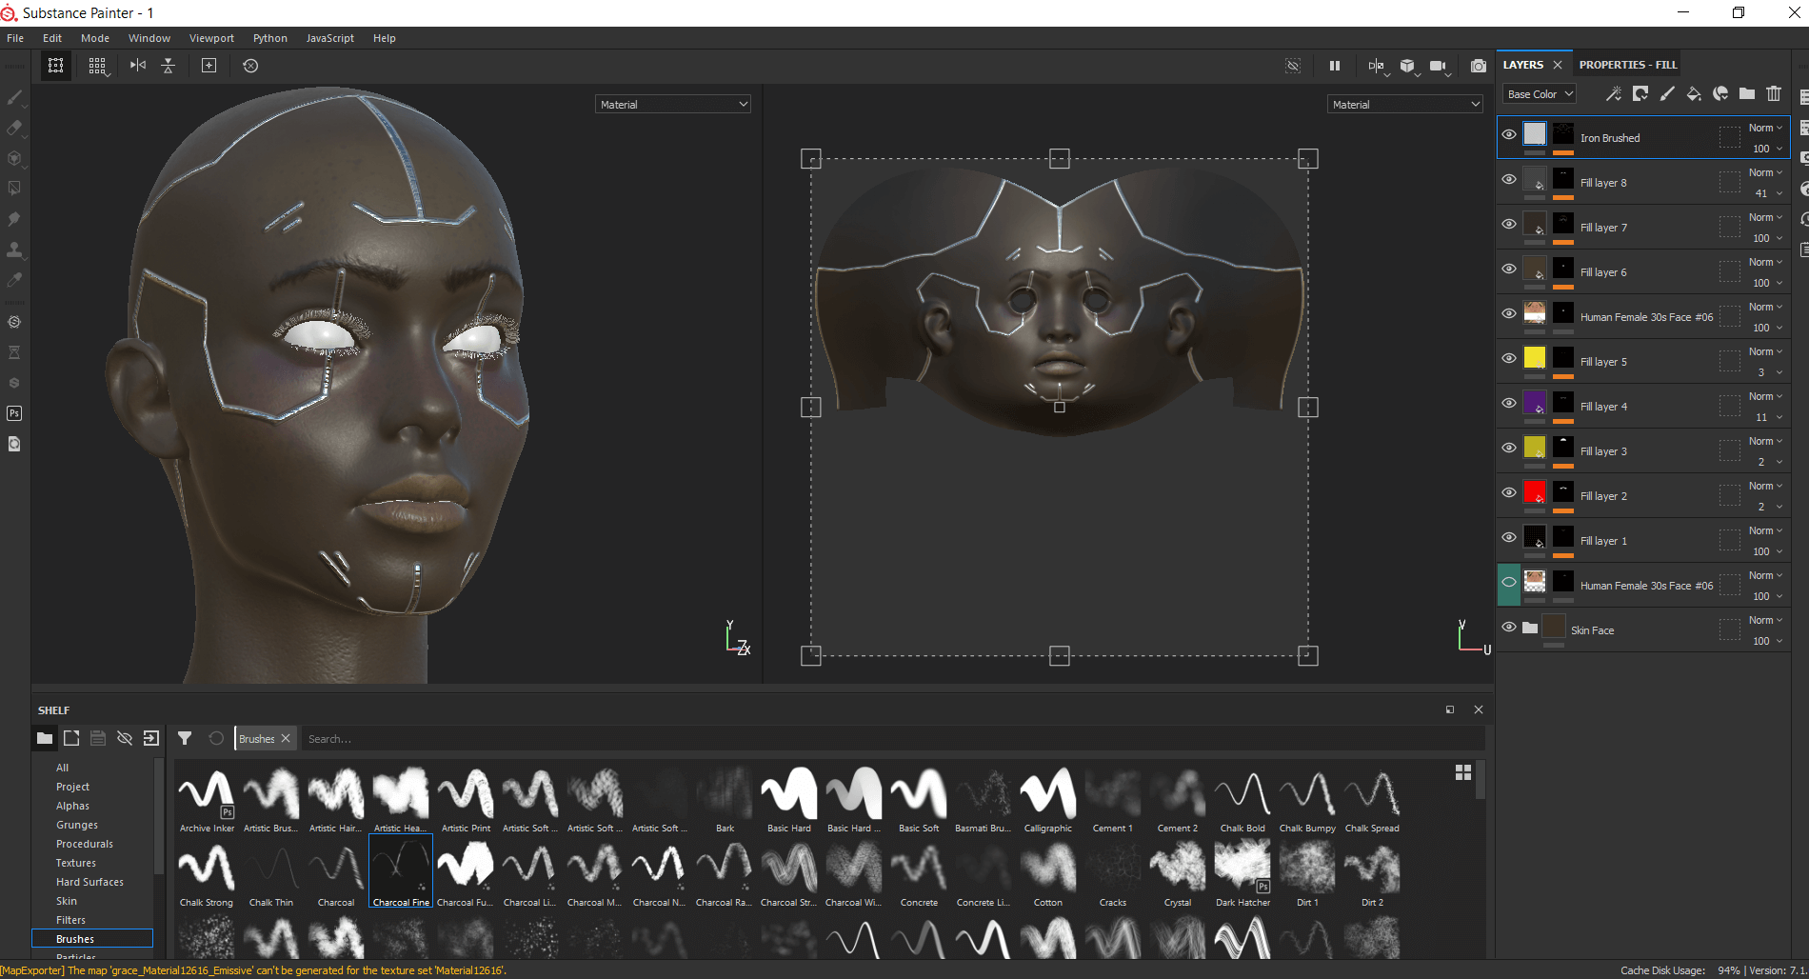This screenshot has height=979, width=1809.
Task: Take a viewport screenshot with the camera icon
Action: [1478, 66]
